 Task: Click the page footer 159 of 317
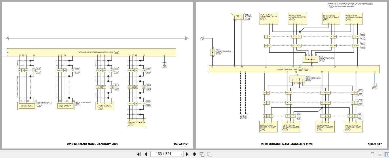click(x=181, y=144)
